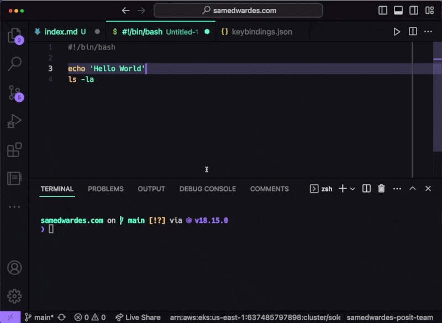Maximize the panel with the chevron
Viewport: 442px width, 323px height.
[x=412, y=189]
